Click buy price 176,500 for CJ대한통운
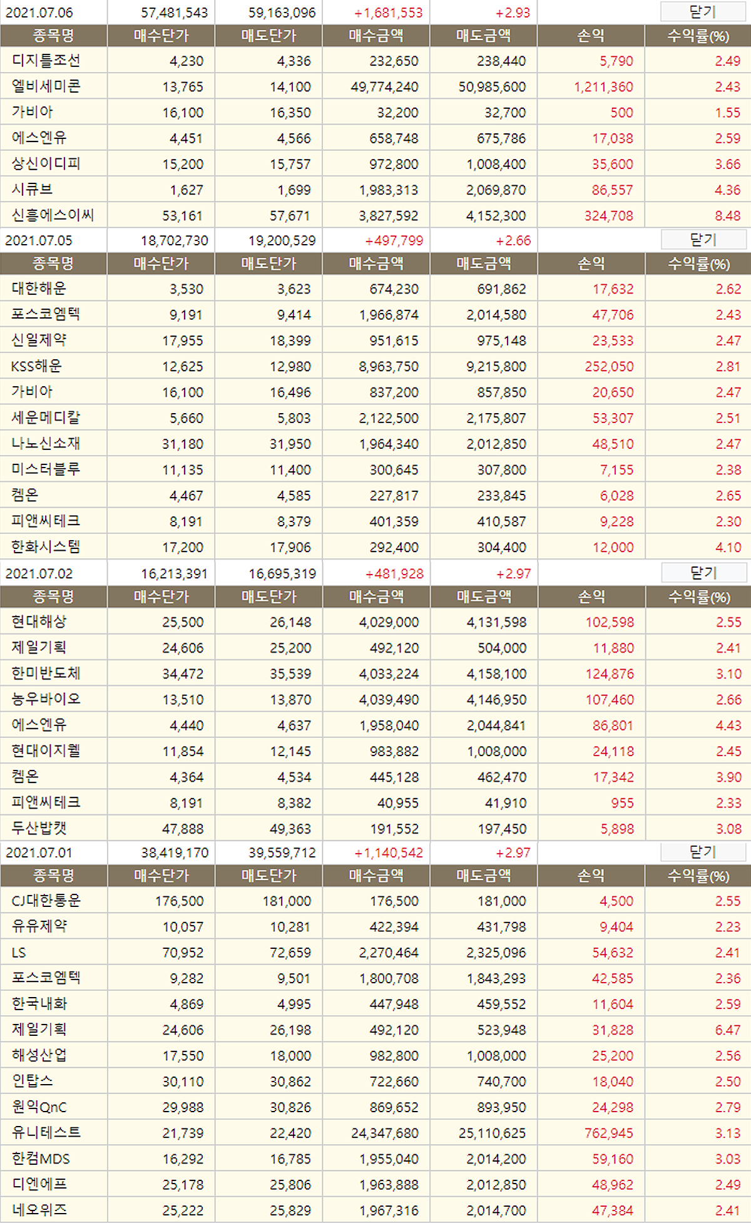This screenshot has height=1223, width=751. [180, 901]
